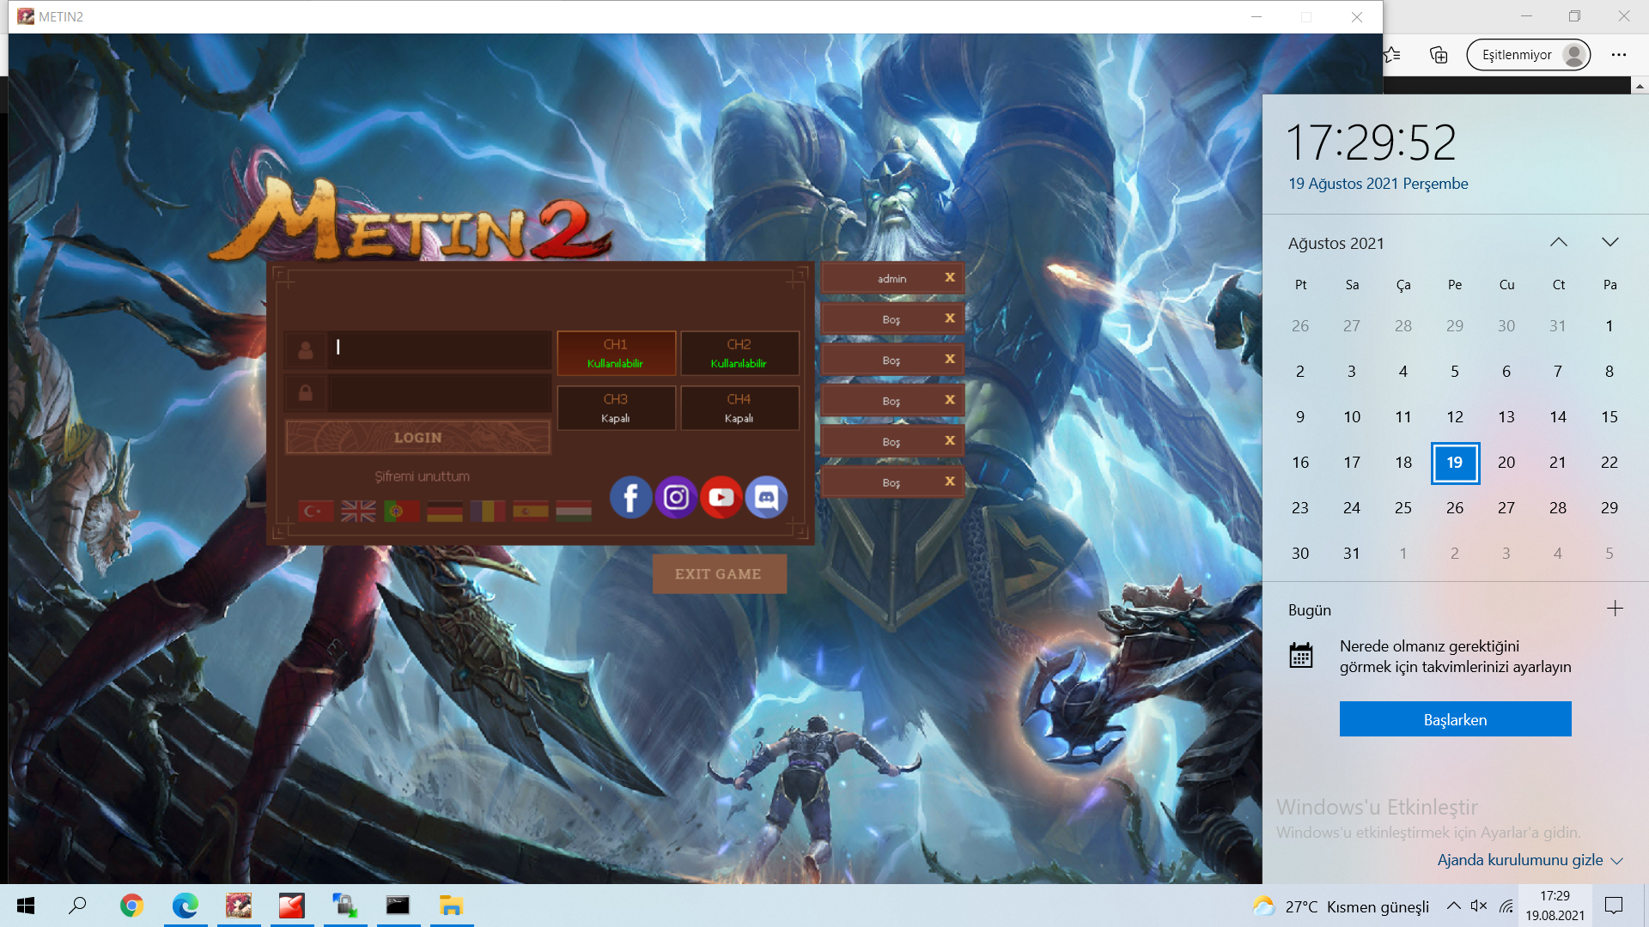This screenshot has width=1649, height=927.
Task: Select the UK flag language
Action: pyautogui.click(x=359, y=512)
